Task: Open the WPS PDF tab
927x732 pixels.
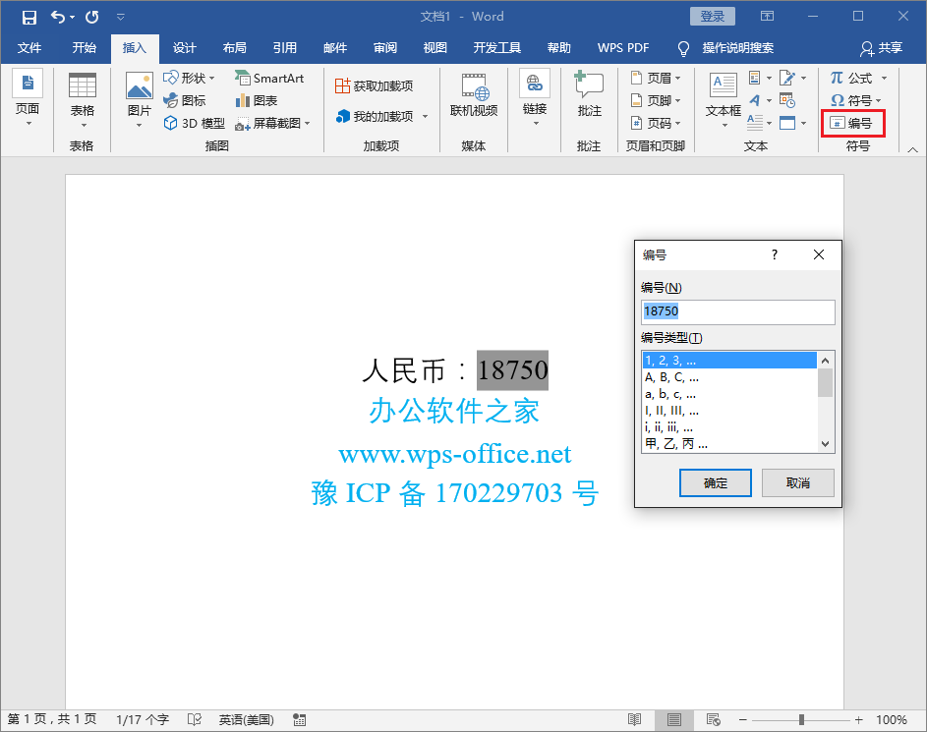Action: [x=623, y=48]
